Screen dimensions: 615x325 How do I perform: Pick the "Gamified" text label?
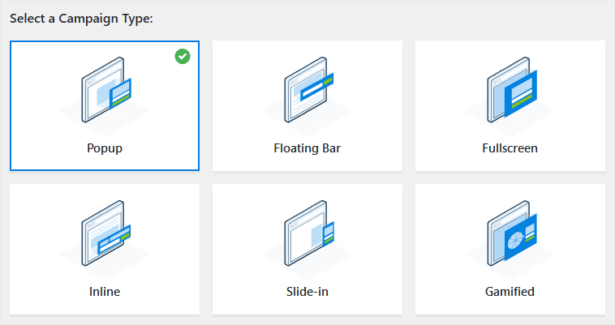point(510,292)
